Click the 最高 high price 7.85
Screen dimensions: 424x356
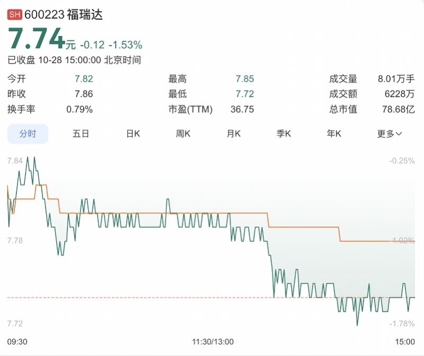point(245,78)
